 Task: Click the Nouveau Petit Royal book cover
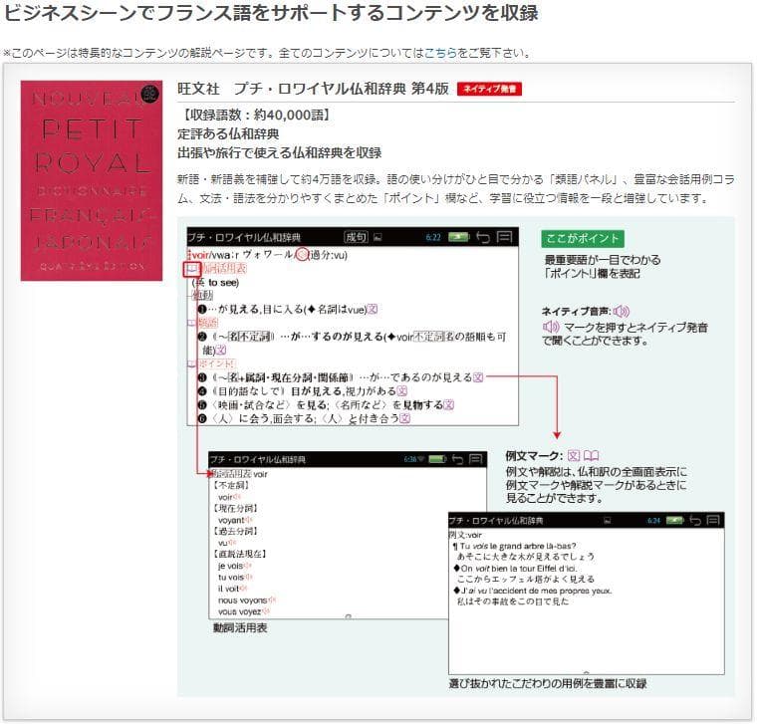pos(92,180)
